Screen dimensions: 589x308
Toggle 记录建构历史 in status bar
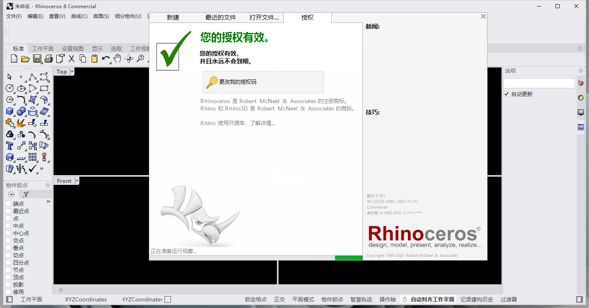click(x=477, y=299)
